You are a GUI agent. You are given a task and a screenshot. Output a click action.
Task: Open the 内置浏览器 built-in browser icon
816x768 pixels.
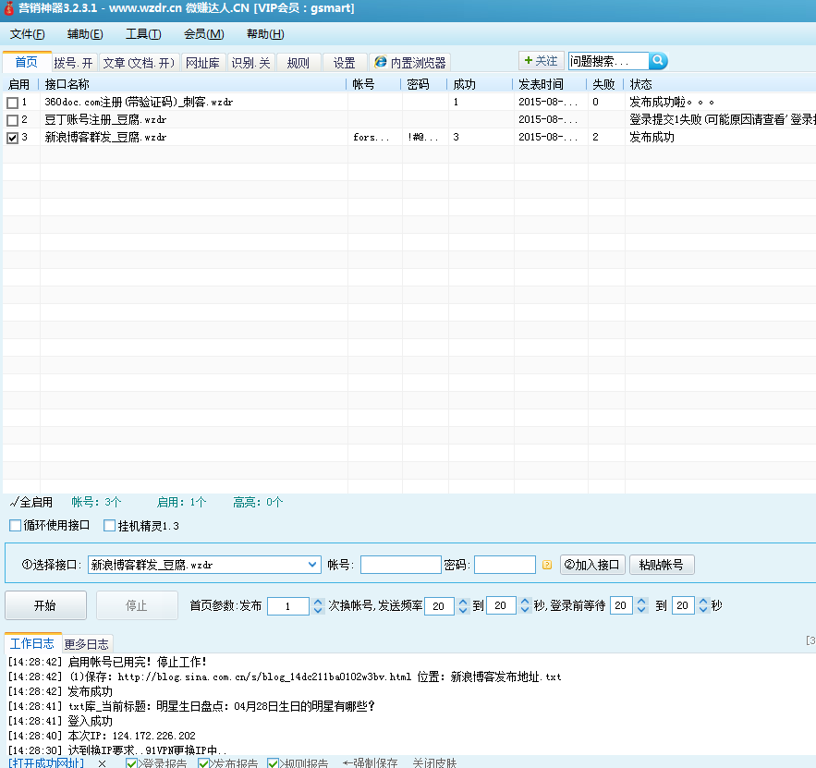pos(379,63)
